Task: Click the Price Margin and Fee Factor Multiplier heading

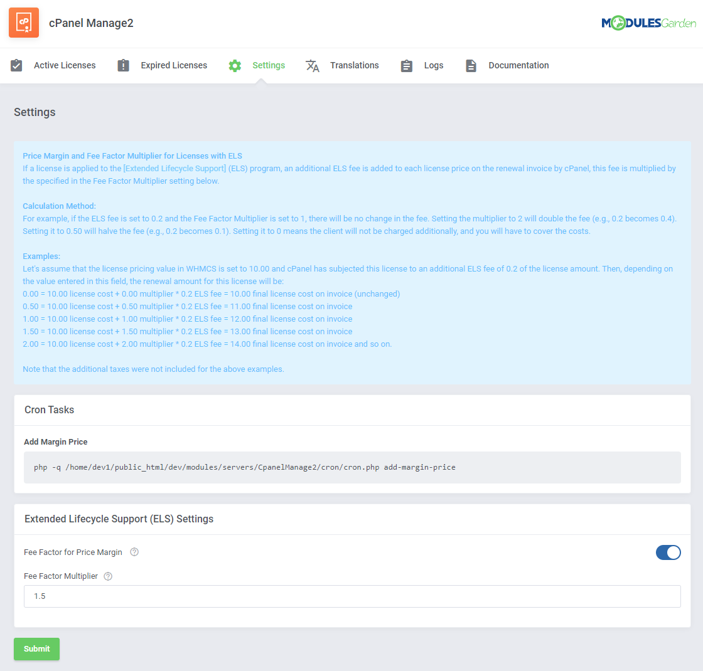Action: click(x=132, y=156)
